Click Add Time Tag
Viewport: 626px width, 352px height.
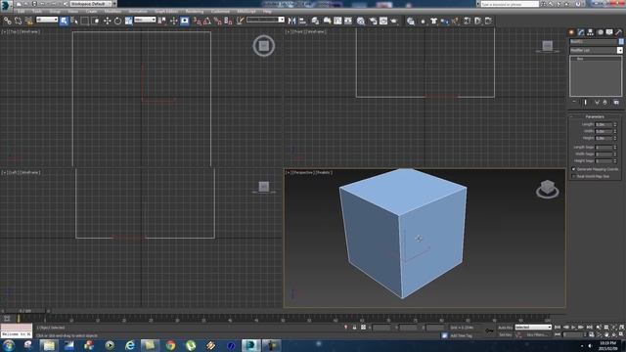coord(461,335)
